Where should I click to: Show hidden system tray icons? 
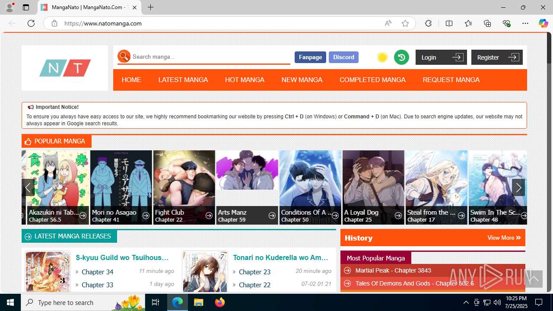pyautogui.click(x=466, y=302)
